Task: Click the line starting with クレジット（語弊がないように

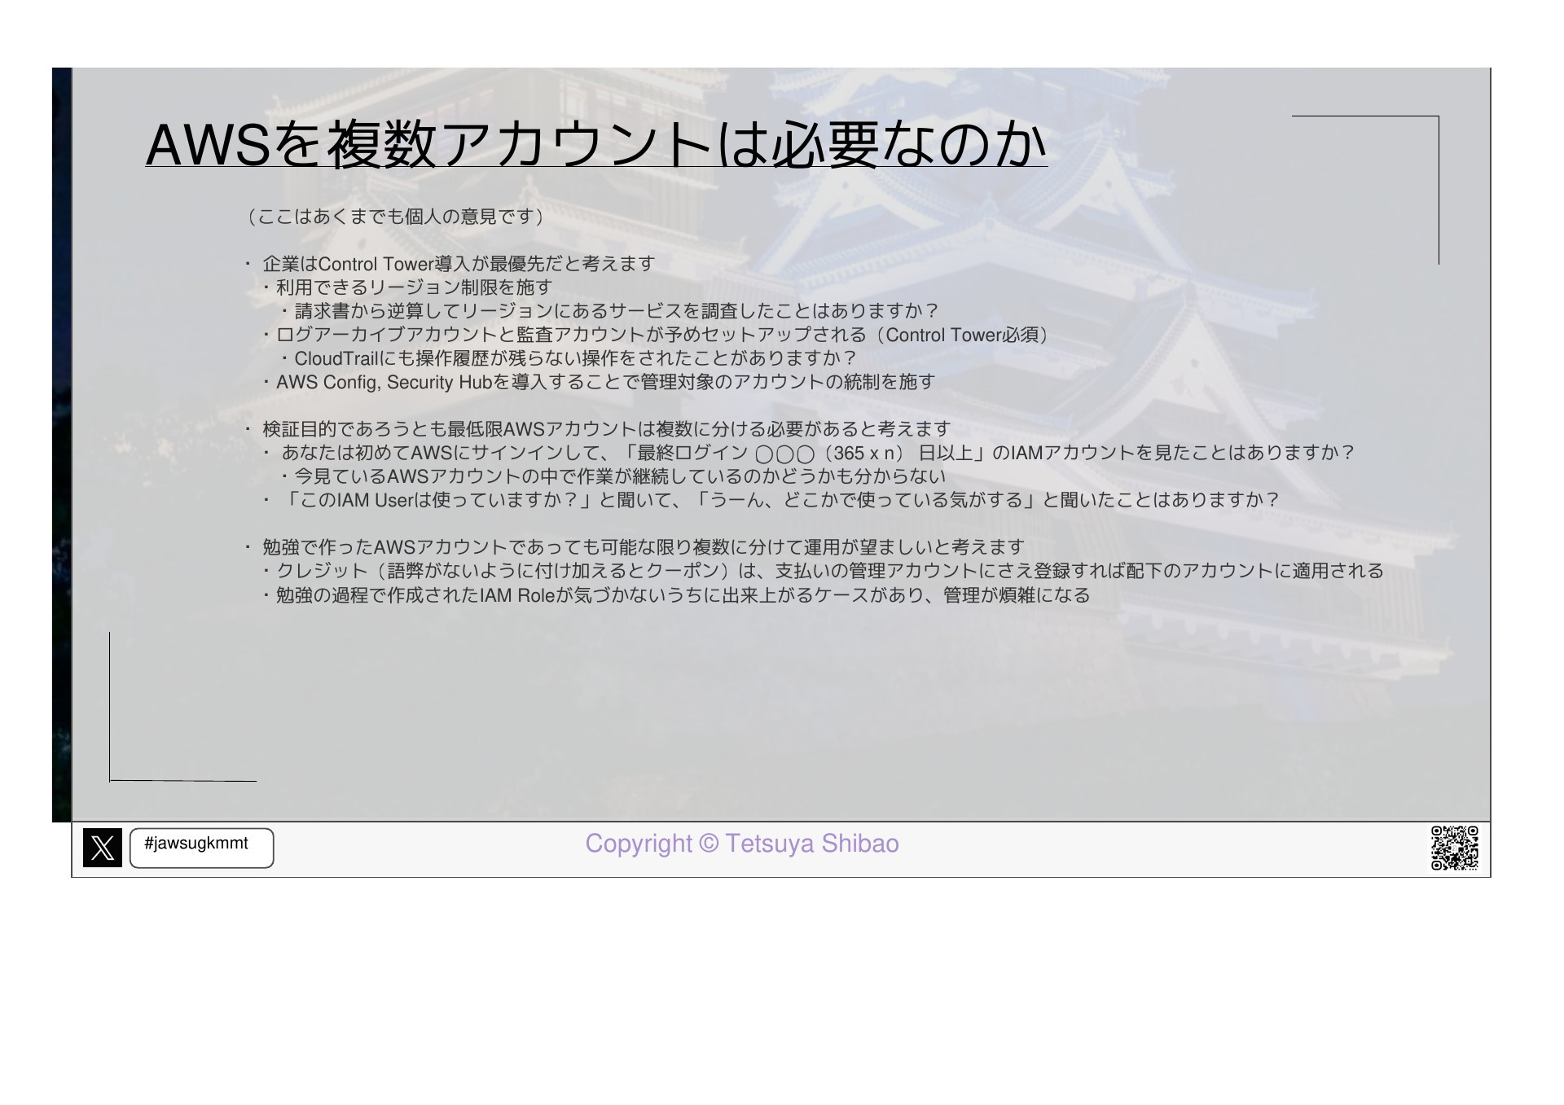Action: [823, 571]
